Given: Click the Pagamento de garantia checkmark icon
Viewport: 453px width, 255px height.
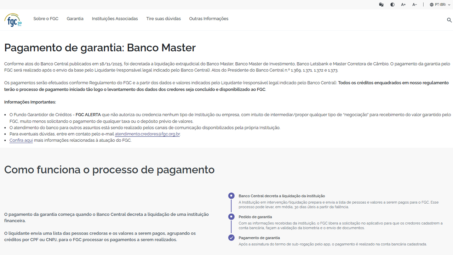Looking at the screenshot, I should coord(231,238).
